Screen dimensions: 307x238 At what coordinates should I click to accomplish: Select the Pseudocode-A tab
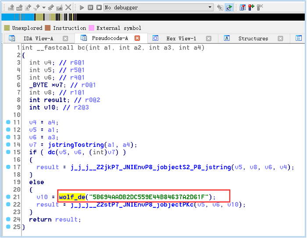point(110,38)
